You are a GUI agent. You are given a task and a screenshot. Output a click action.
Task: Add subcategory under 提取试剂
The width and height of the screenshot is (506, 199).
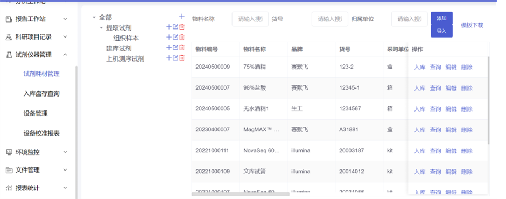pos(169,27)
